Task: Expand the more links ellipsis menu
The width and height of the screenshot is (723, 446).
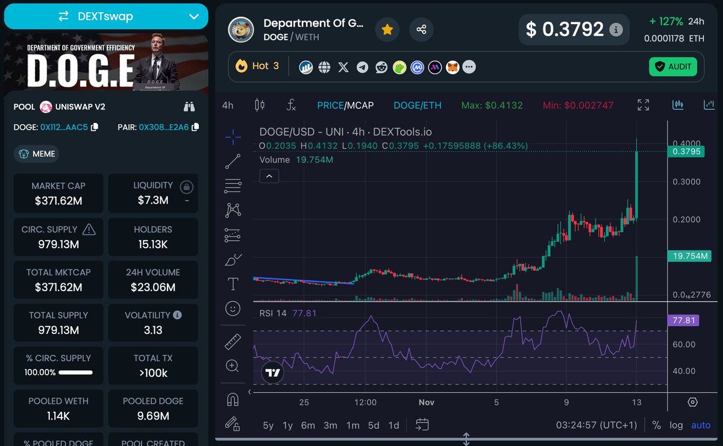Action: pos(469,67)
